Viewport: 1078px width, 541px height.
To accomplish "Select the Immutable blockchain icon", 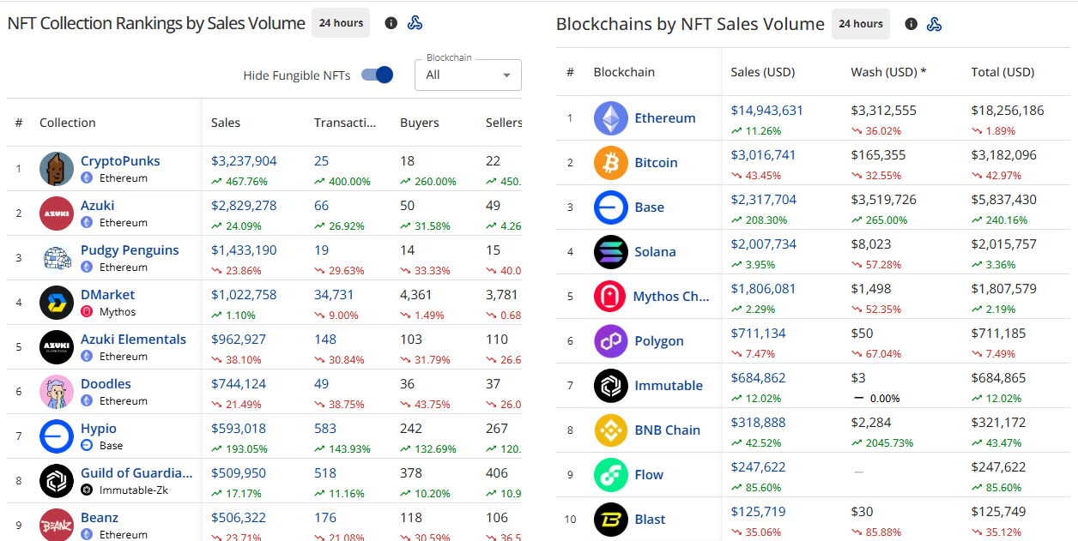I will [610, 385].
